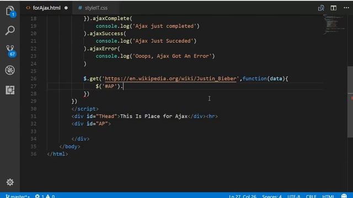Open the Explorer files icon

[10, 11]
